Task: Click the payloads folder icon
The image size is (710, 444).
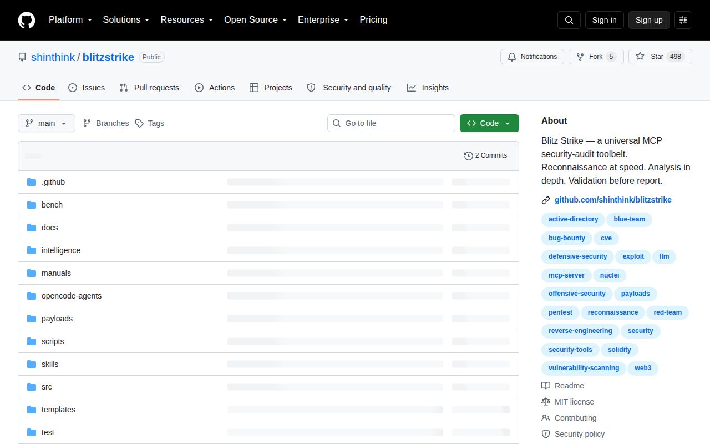Action: [x=32, y=319]
